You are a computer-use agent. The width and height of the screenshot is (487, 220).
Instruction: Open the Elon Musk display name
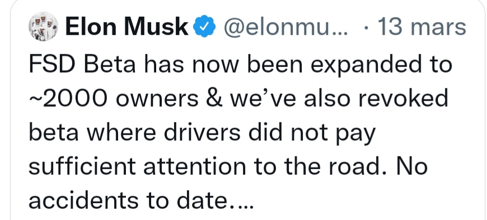[x=127, y=27]
